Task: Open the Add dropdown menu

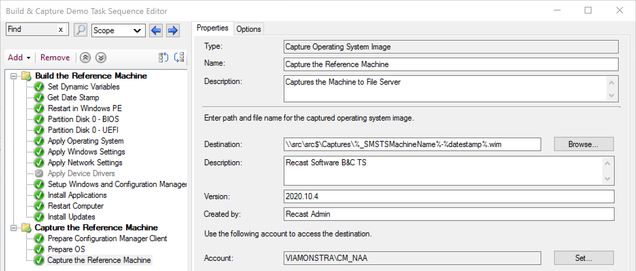Action: click(19, 58)
